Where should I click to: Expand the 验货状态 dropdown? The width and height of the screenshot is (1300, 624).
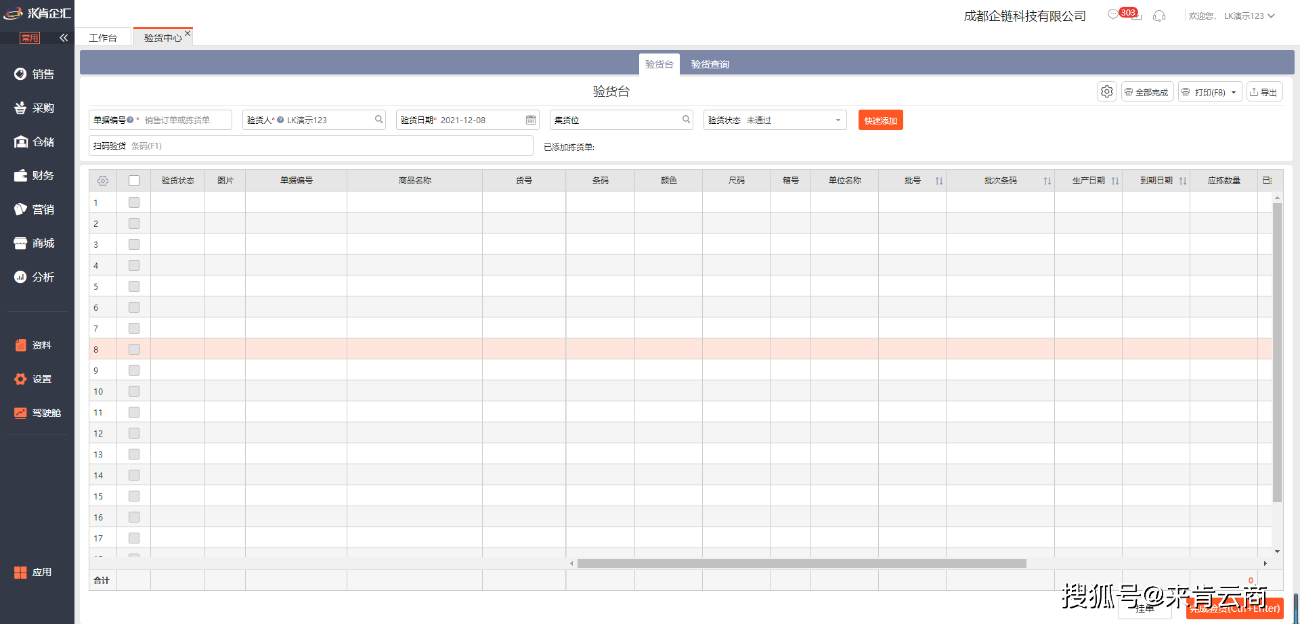click(x=838, y=120)
